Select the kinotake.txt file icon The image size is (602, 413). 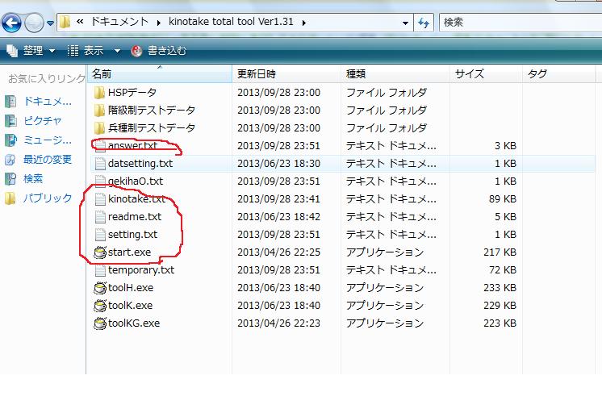click(100, 198)
